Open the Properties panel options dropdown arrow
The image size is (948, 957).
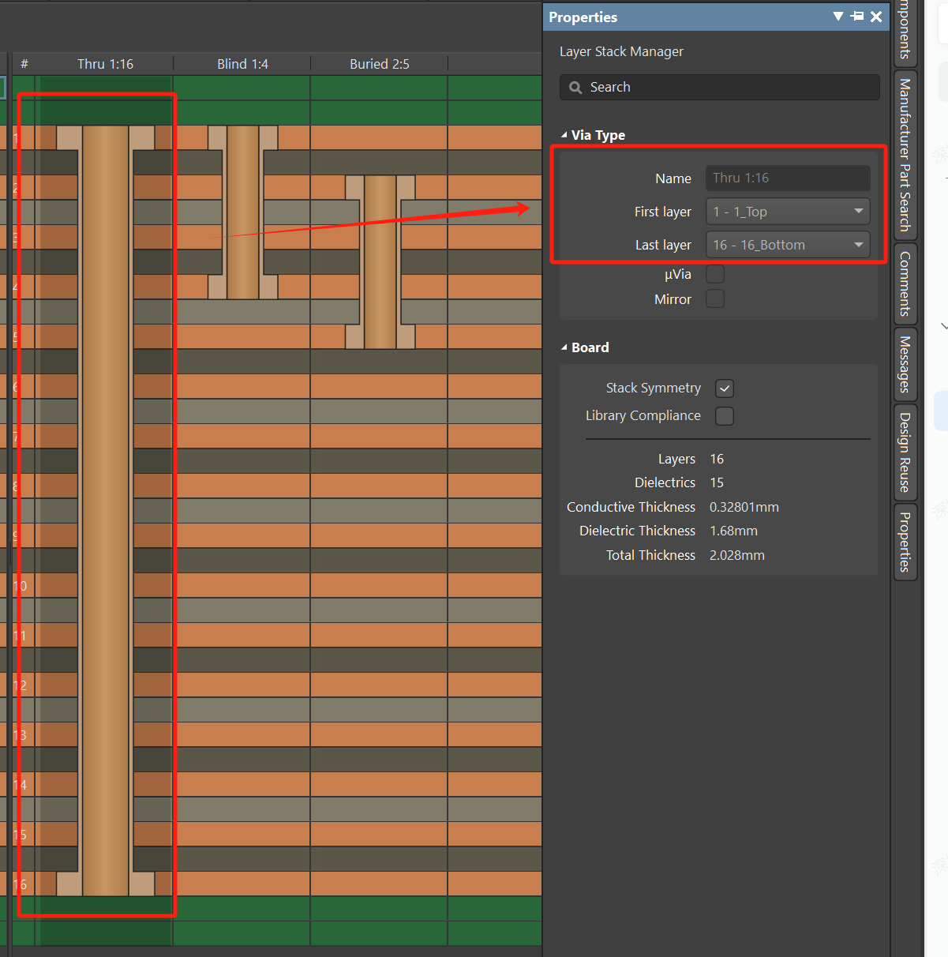pyautogui.click(x=837, y=17)
